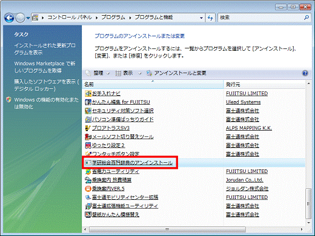This screenshot has height=236, width=315.
Task: Open the 表示 views dropdown arrow
Action: (x=139, y=73)
